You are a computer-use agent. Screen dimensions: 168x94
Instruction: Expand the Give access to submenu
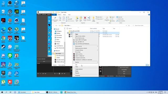(86, 46)
